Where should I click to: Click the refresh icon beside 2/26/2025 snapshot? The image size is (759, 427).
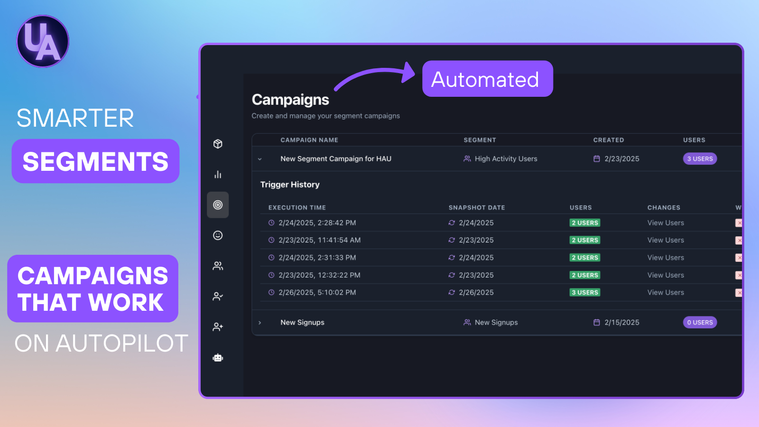[452, 292]
